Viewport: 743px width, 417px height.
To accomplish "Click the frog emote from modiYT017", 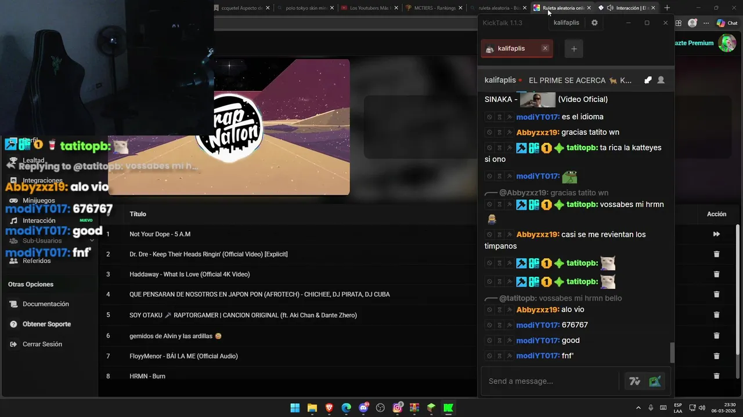I will point(569,176).
